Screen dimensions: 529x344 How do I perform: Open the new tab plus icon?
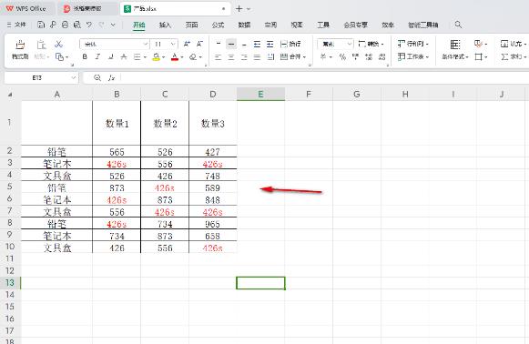click(239, 9)
